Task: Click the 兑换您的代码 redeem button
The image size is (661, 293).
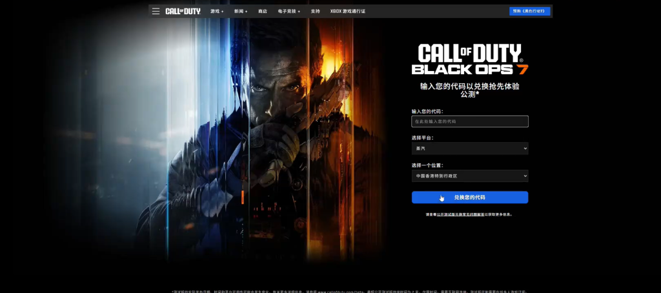Action: click(x=469, y=197)
